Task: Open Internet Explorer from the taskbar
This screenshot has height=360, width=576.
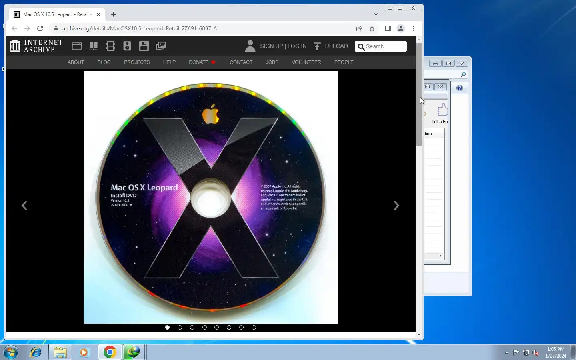Action: tap(36, 352)
